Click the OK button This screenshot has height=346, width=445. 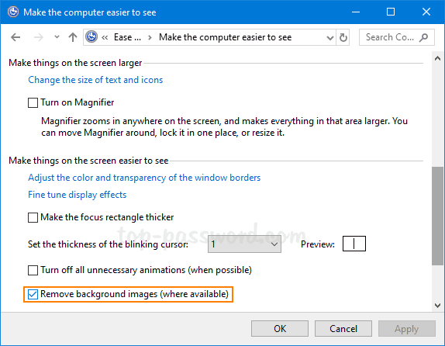(x=280, y=329)
